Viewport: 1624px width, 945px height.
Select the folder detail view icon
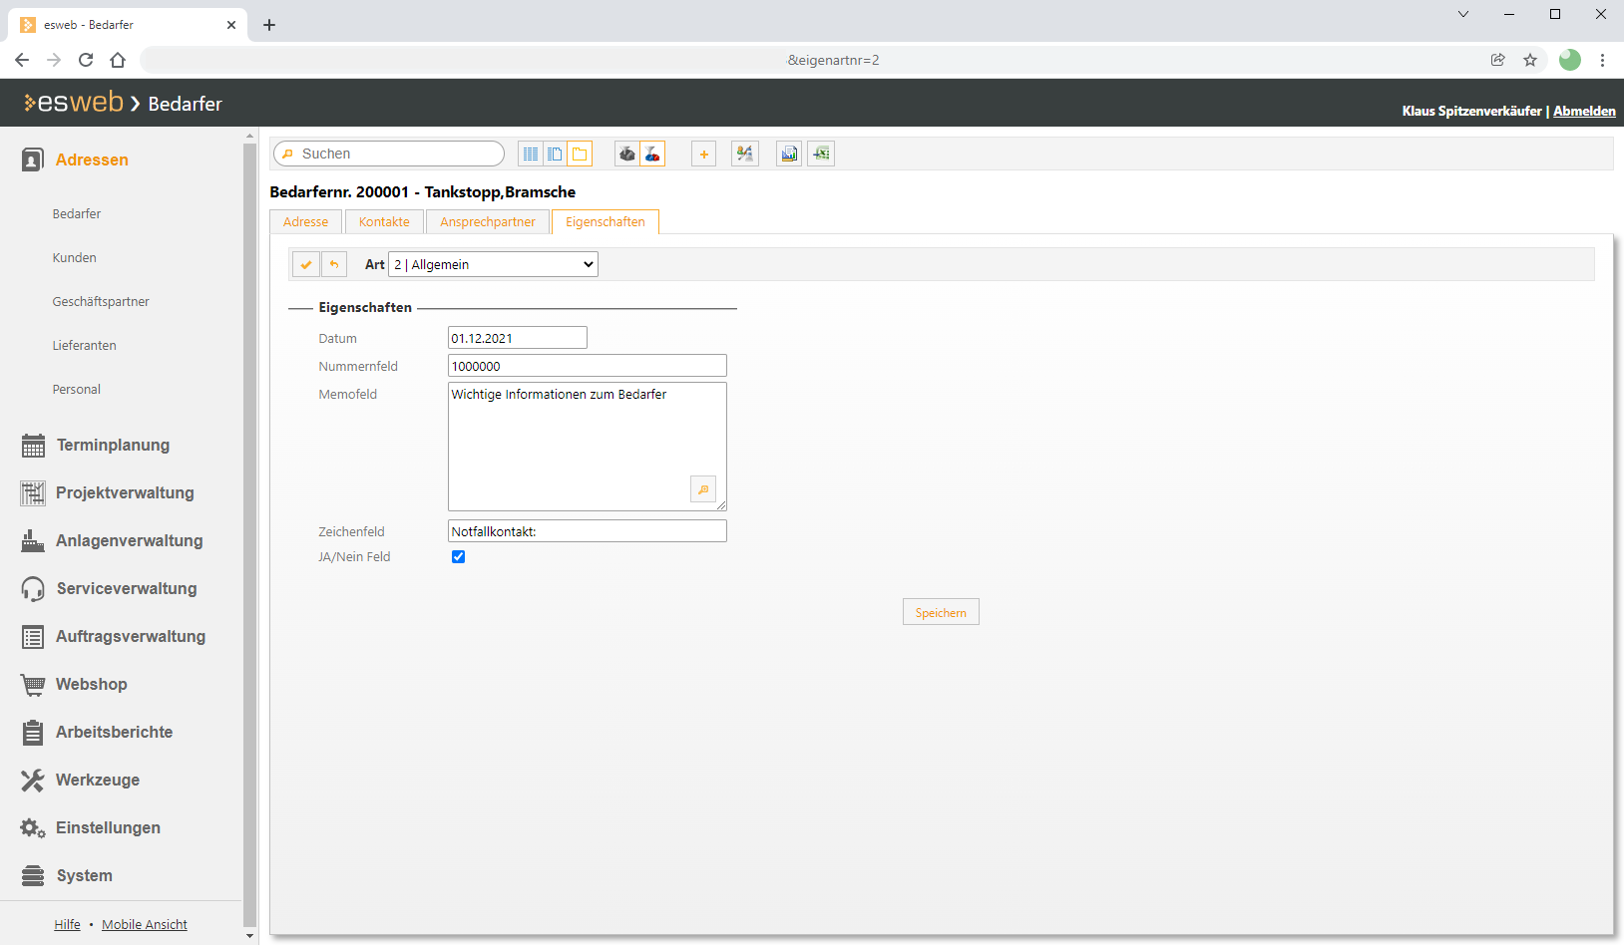click(580, 154)
